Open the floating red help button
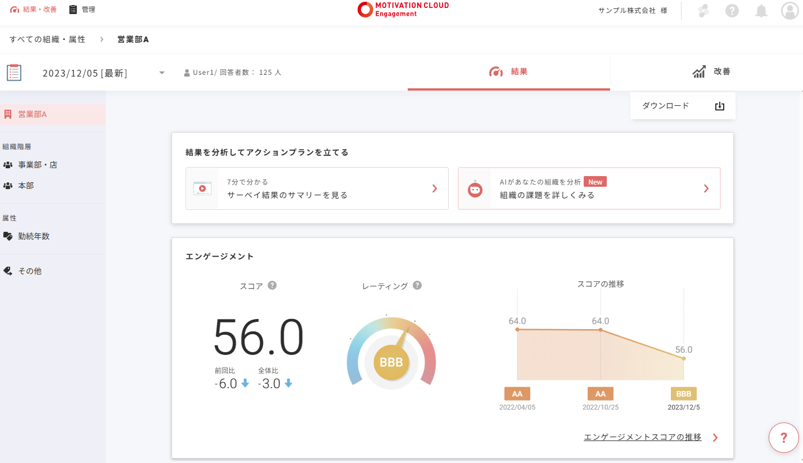 [783, 438]
